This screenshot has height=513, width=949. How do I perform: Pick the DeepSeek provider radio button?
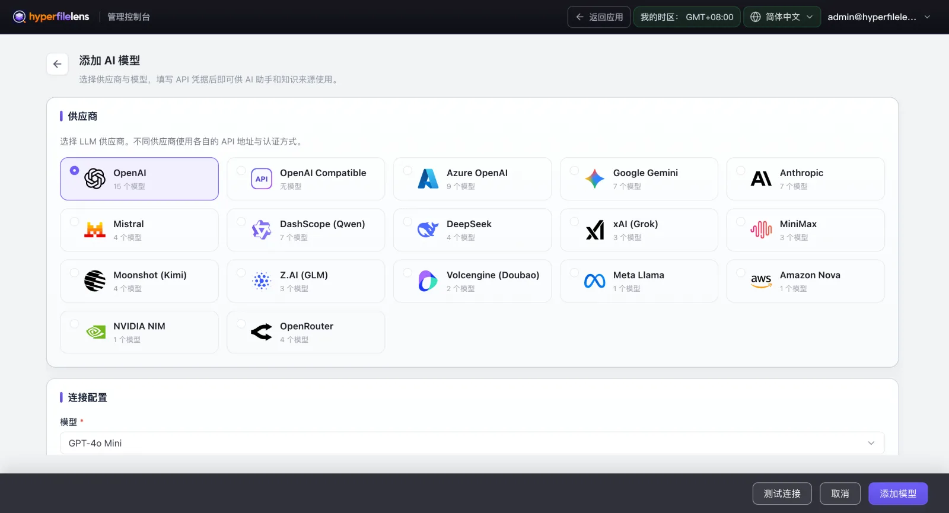pyautogui.click(x=407, y=222)
